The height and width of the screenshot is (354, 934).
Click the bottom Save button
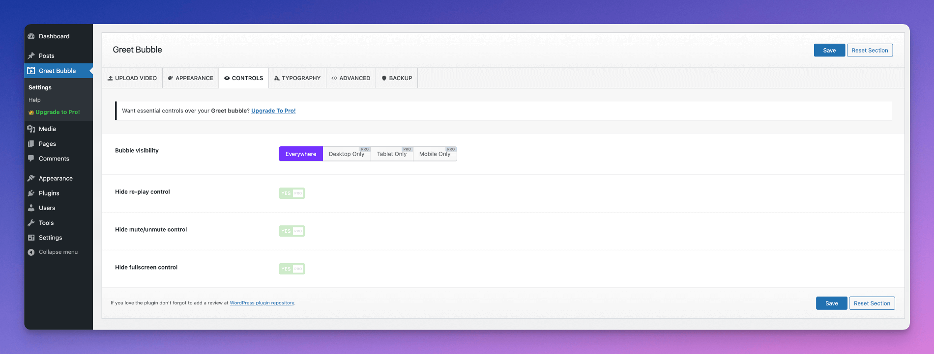[832, 303]
